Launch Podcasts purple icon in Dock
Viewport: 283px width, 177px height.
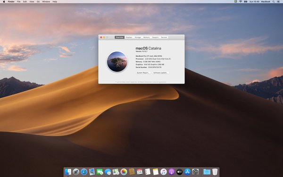tap(172, 172)
